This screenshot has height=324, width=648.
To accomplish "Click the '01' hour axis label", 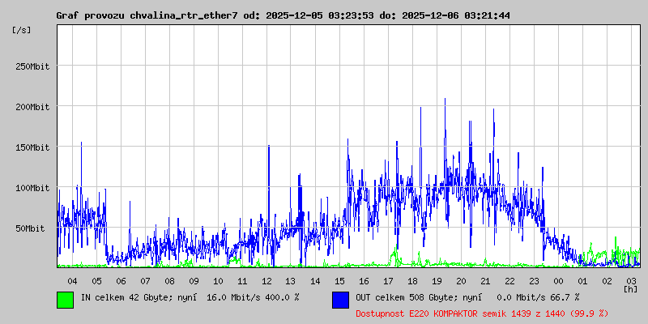I will pyautogui.click(x=582, y=281).
